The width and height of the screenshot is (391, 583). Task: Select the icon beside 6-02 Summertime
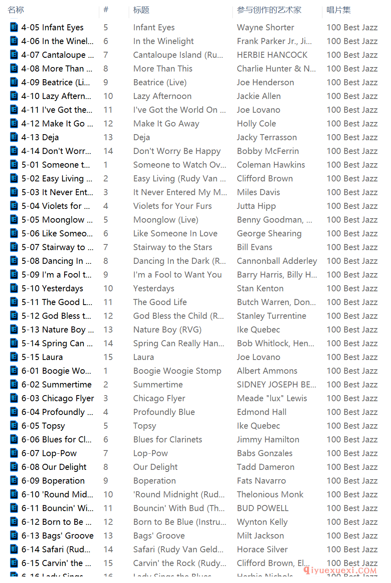point(14,385)
